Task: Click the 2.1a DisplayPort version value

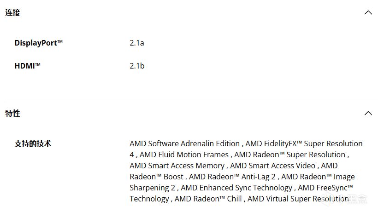Action: (x=137, y=43)
